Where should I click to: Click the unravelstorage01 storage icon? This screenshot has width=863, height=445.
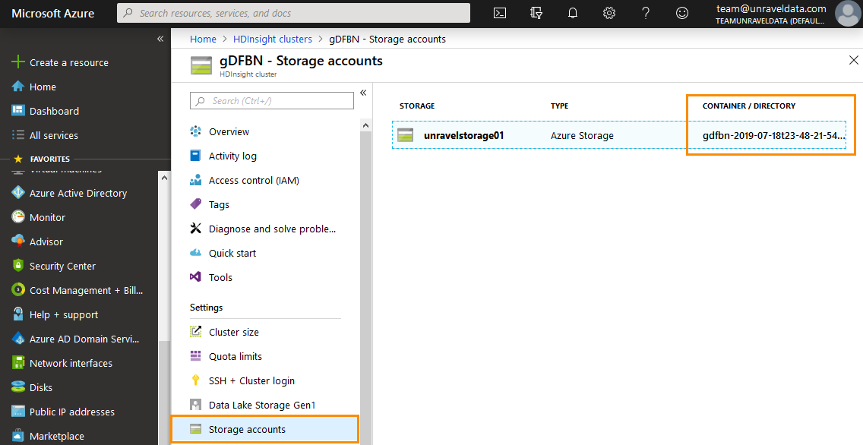(x=406, y=135)
